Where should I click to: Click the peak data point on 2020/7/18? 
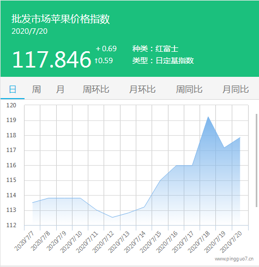pyautogui.click(x=208, y=117)
